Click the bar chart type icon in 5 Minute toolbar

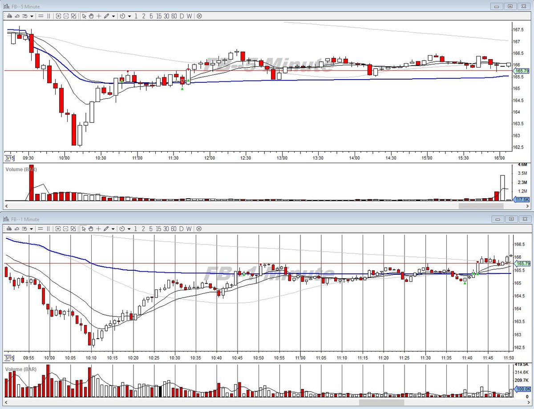(x=9, y=16)
